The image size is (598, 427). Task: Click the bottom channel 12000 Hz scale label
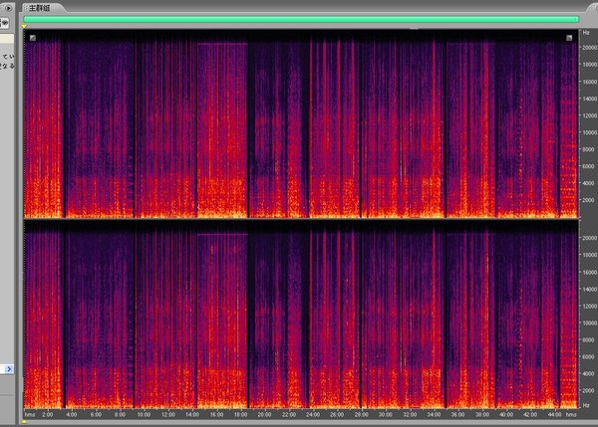[x=589, y=307]
